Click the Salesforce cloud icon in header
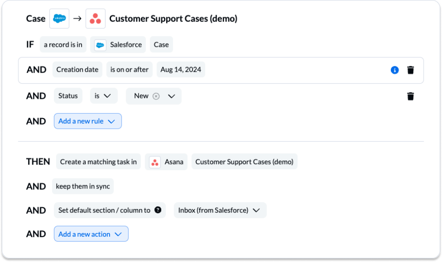This screenshot has height=262, width=442. pyautogui.click(x=59, y=18)
